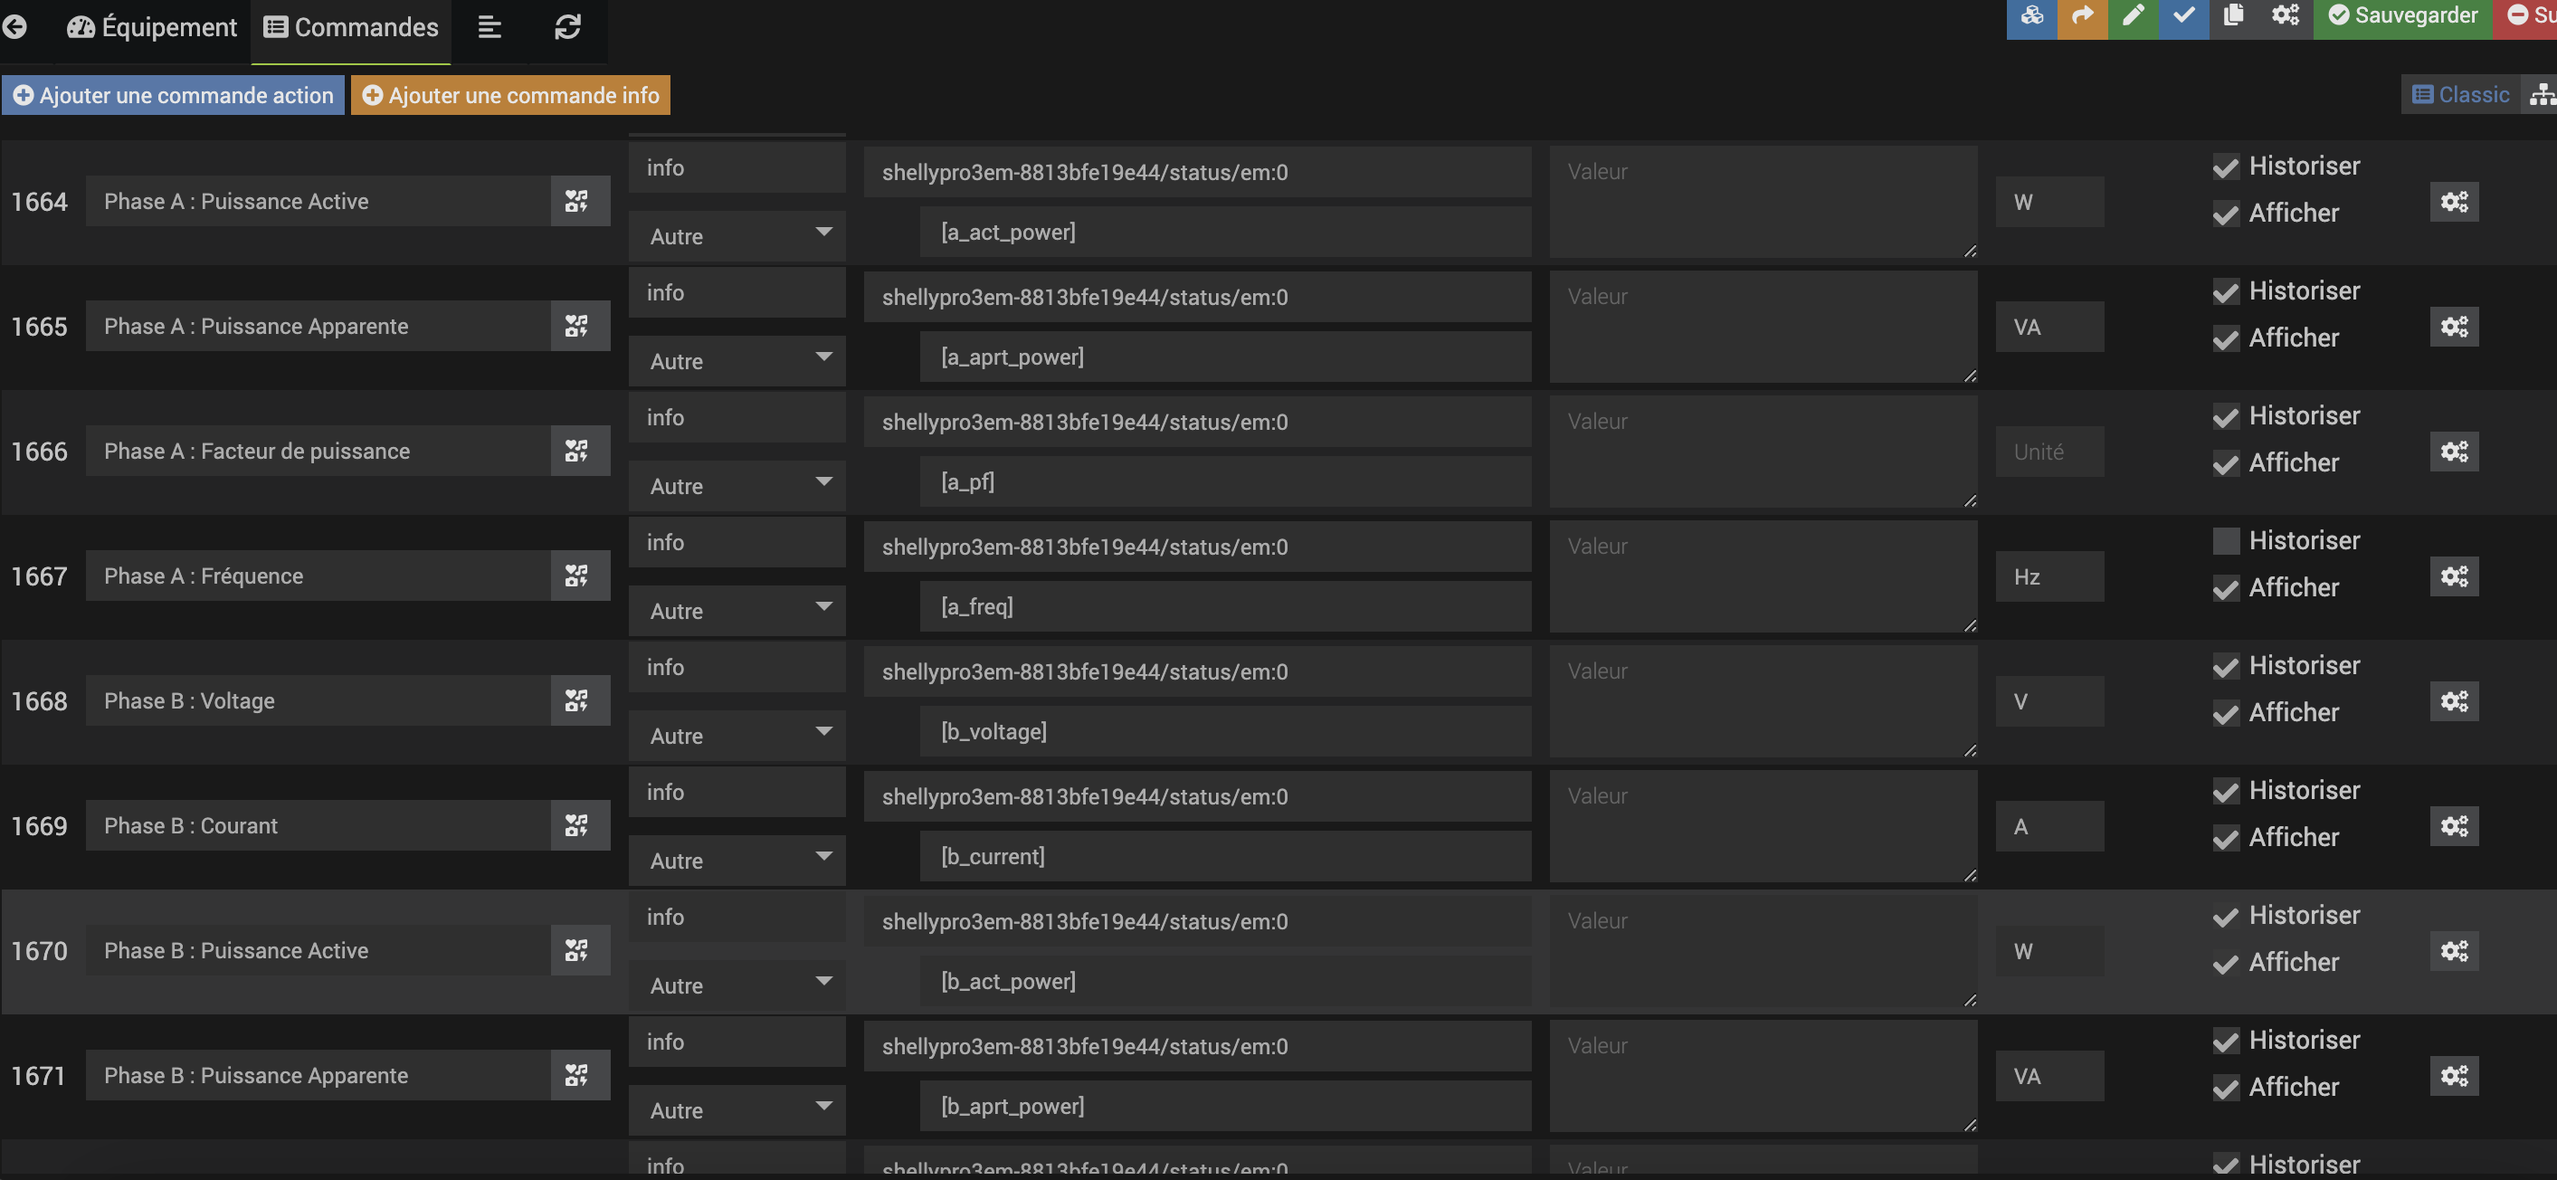The width and height of the screenshot is (2557, 1180).
Task: Select the Classic view button
Action: (2461, 94)
